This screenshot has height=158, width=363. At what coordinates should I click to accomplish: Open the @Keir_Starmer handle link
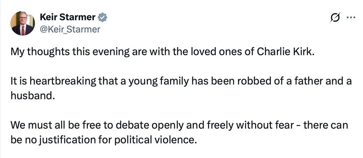[69, 29]
